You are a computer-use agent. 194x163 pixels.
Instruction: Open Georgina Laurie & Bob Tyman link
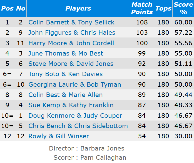click(x=75, y=84)
